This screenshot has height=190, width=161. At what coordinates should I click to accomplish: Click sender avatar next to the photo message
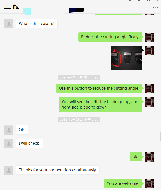[150, 51]
